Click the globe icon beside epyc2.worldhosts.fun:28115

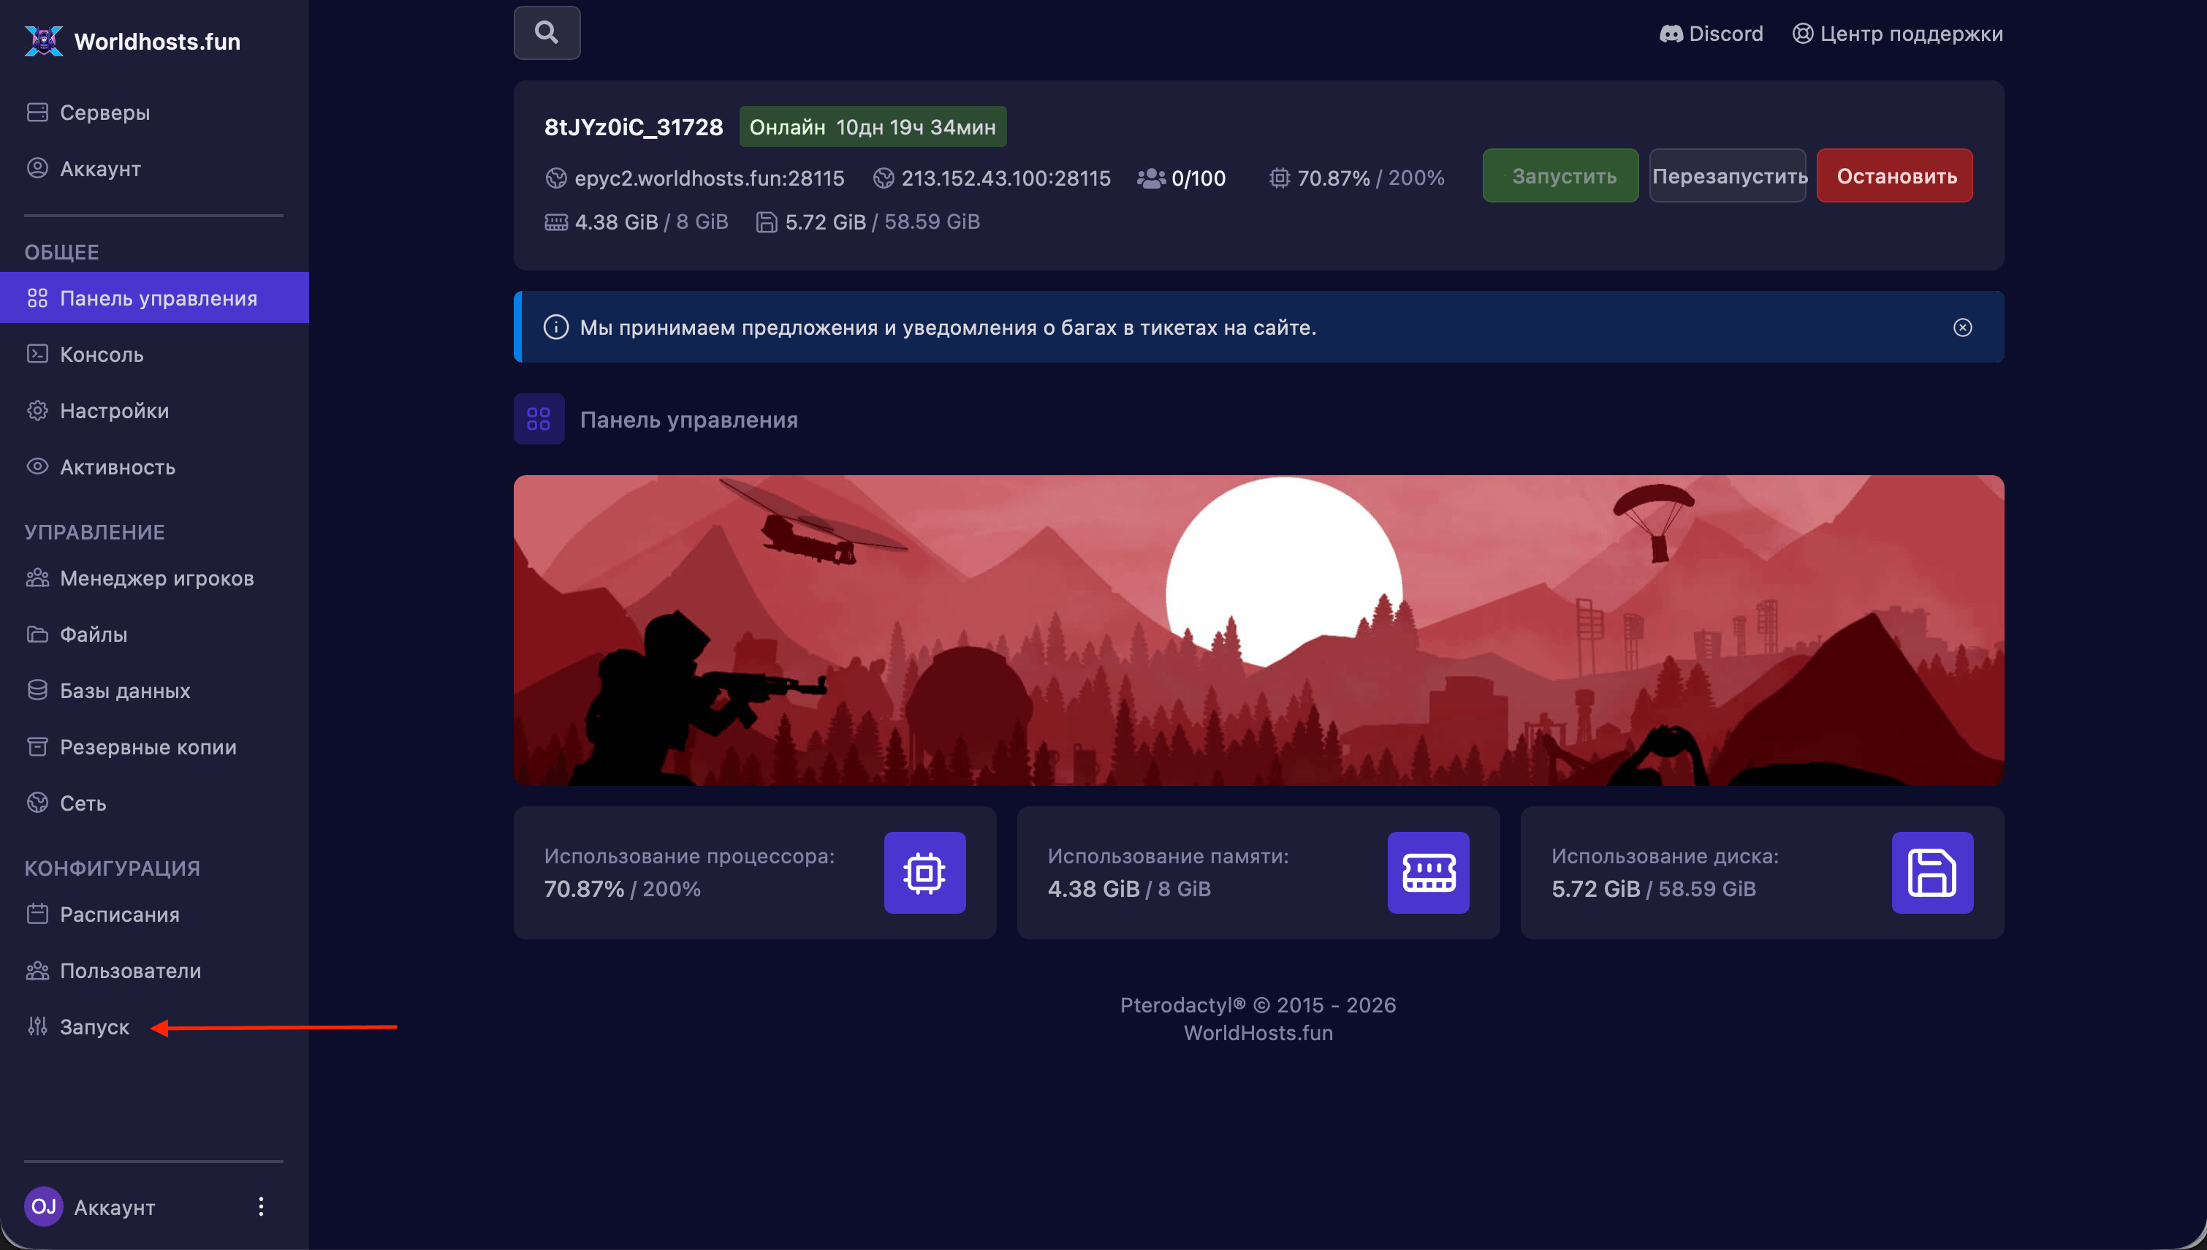coord(556,178)
